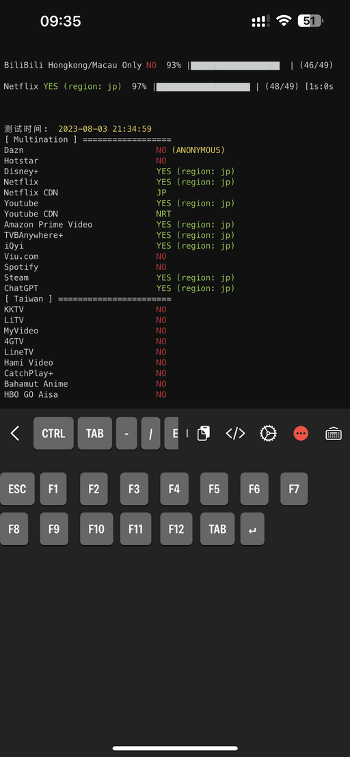
Task: Tap the F12 function key
Action: click(x=176, y=529)
